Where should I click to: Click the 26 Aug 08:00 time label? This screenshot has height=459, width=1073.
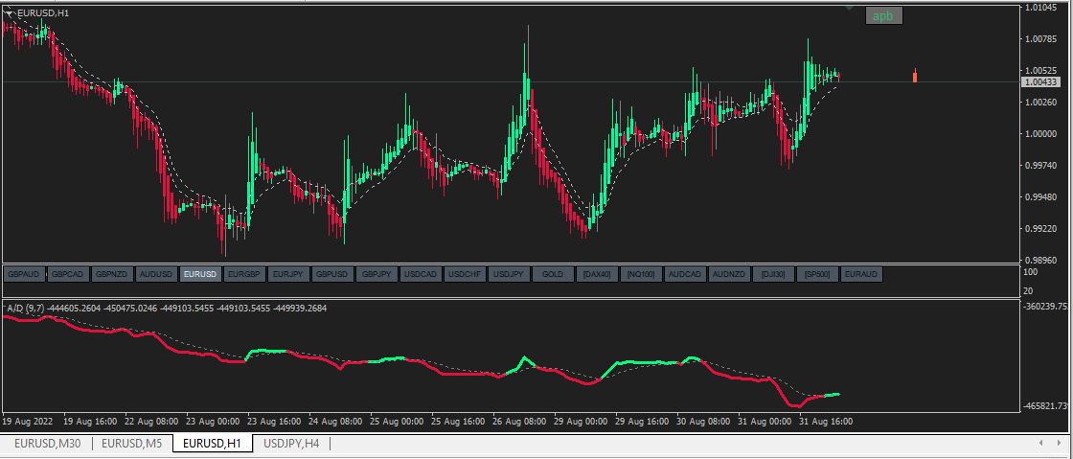[520, 421]
